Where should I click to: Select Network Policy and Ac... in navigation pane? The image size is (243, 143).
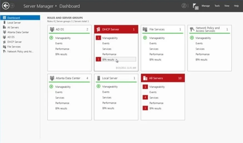click(x=20, y=52)
